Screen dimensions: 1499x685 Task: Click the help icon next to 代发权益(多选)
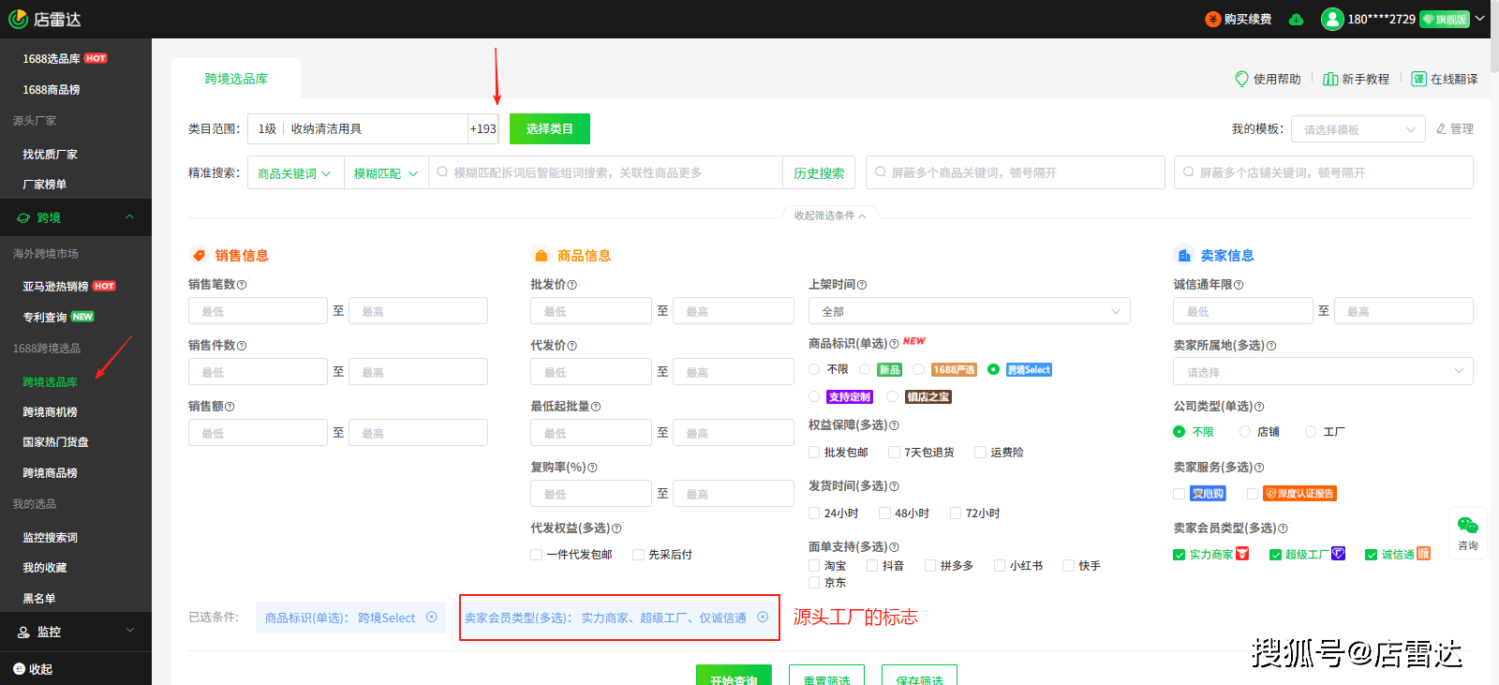pyautogui.click(x=616, y=529)
